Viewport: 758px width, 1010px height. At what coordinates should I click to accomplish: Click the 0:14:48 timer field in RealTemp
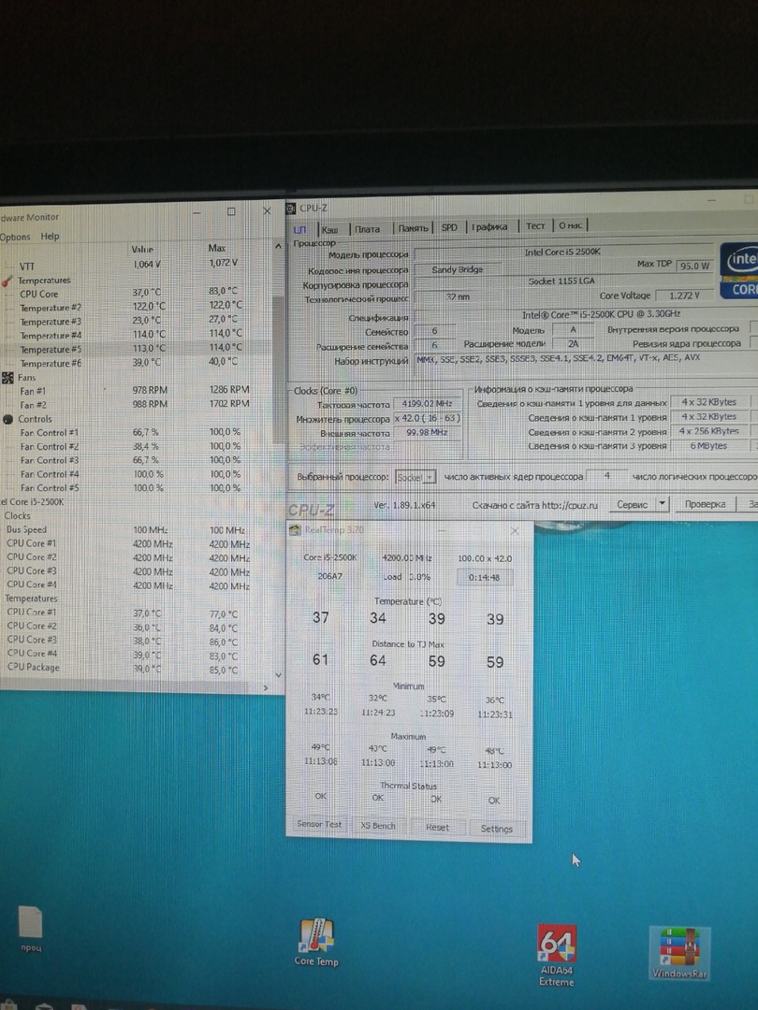pos(485,578)
